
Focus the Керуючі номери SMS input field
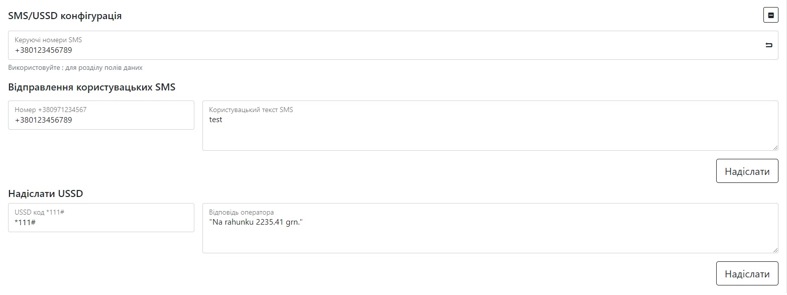(382, 50)
